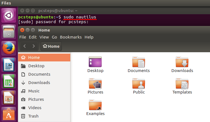Click the Files label in the top panel
210x122 pixels.
point(6,3)
